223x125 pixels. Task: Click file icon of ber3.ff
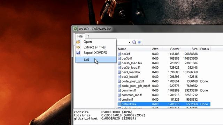119,54
